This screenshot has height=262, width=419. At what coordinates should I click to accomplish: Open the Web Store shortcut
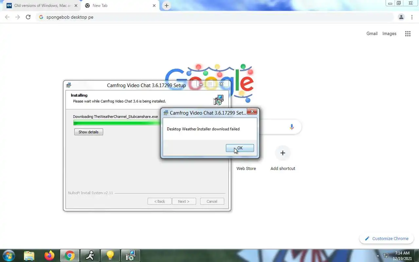point(246,168)
